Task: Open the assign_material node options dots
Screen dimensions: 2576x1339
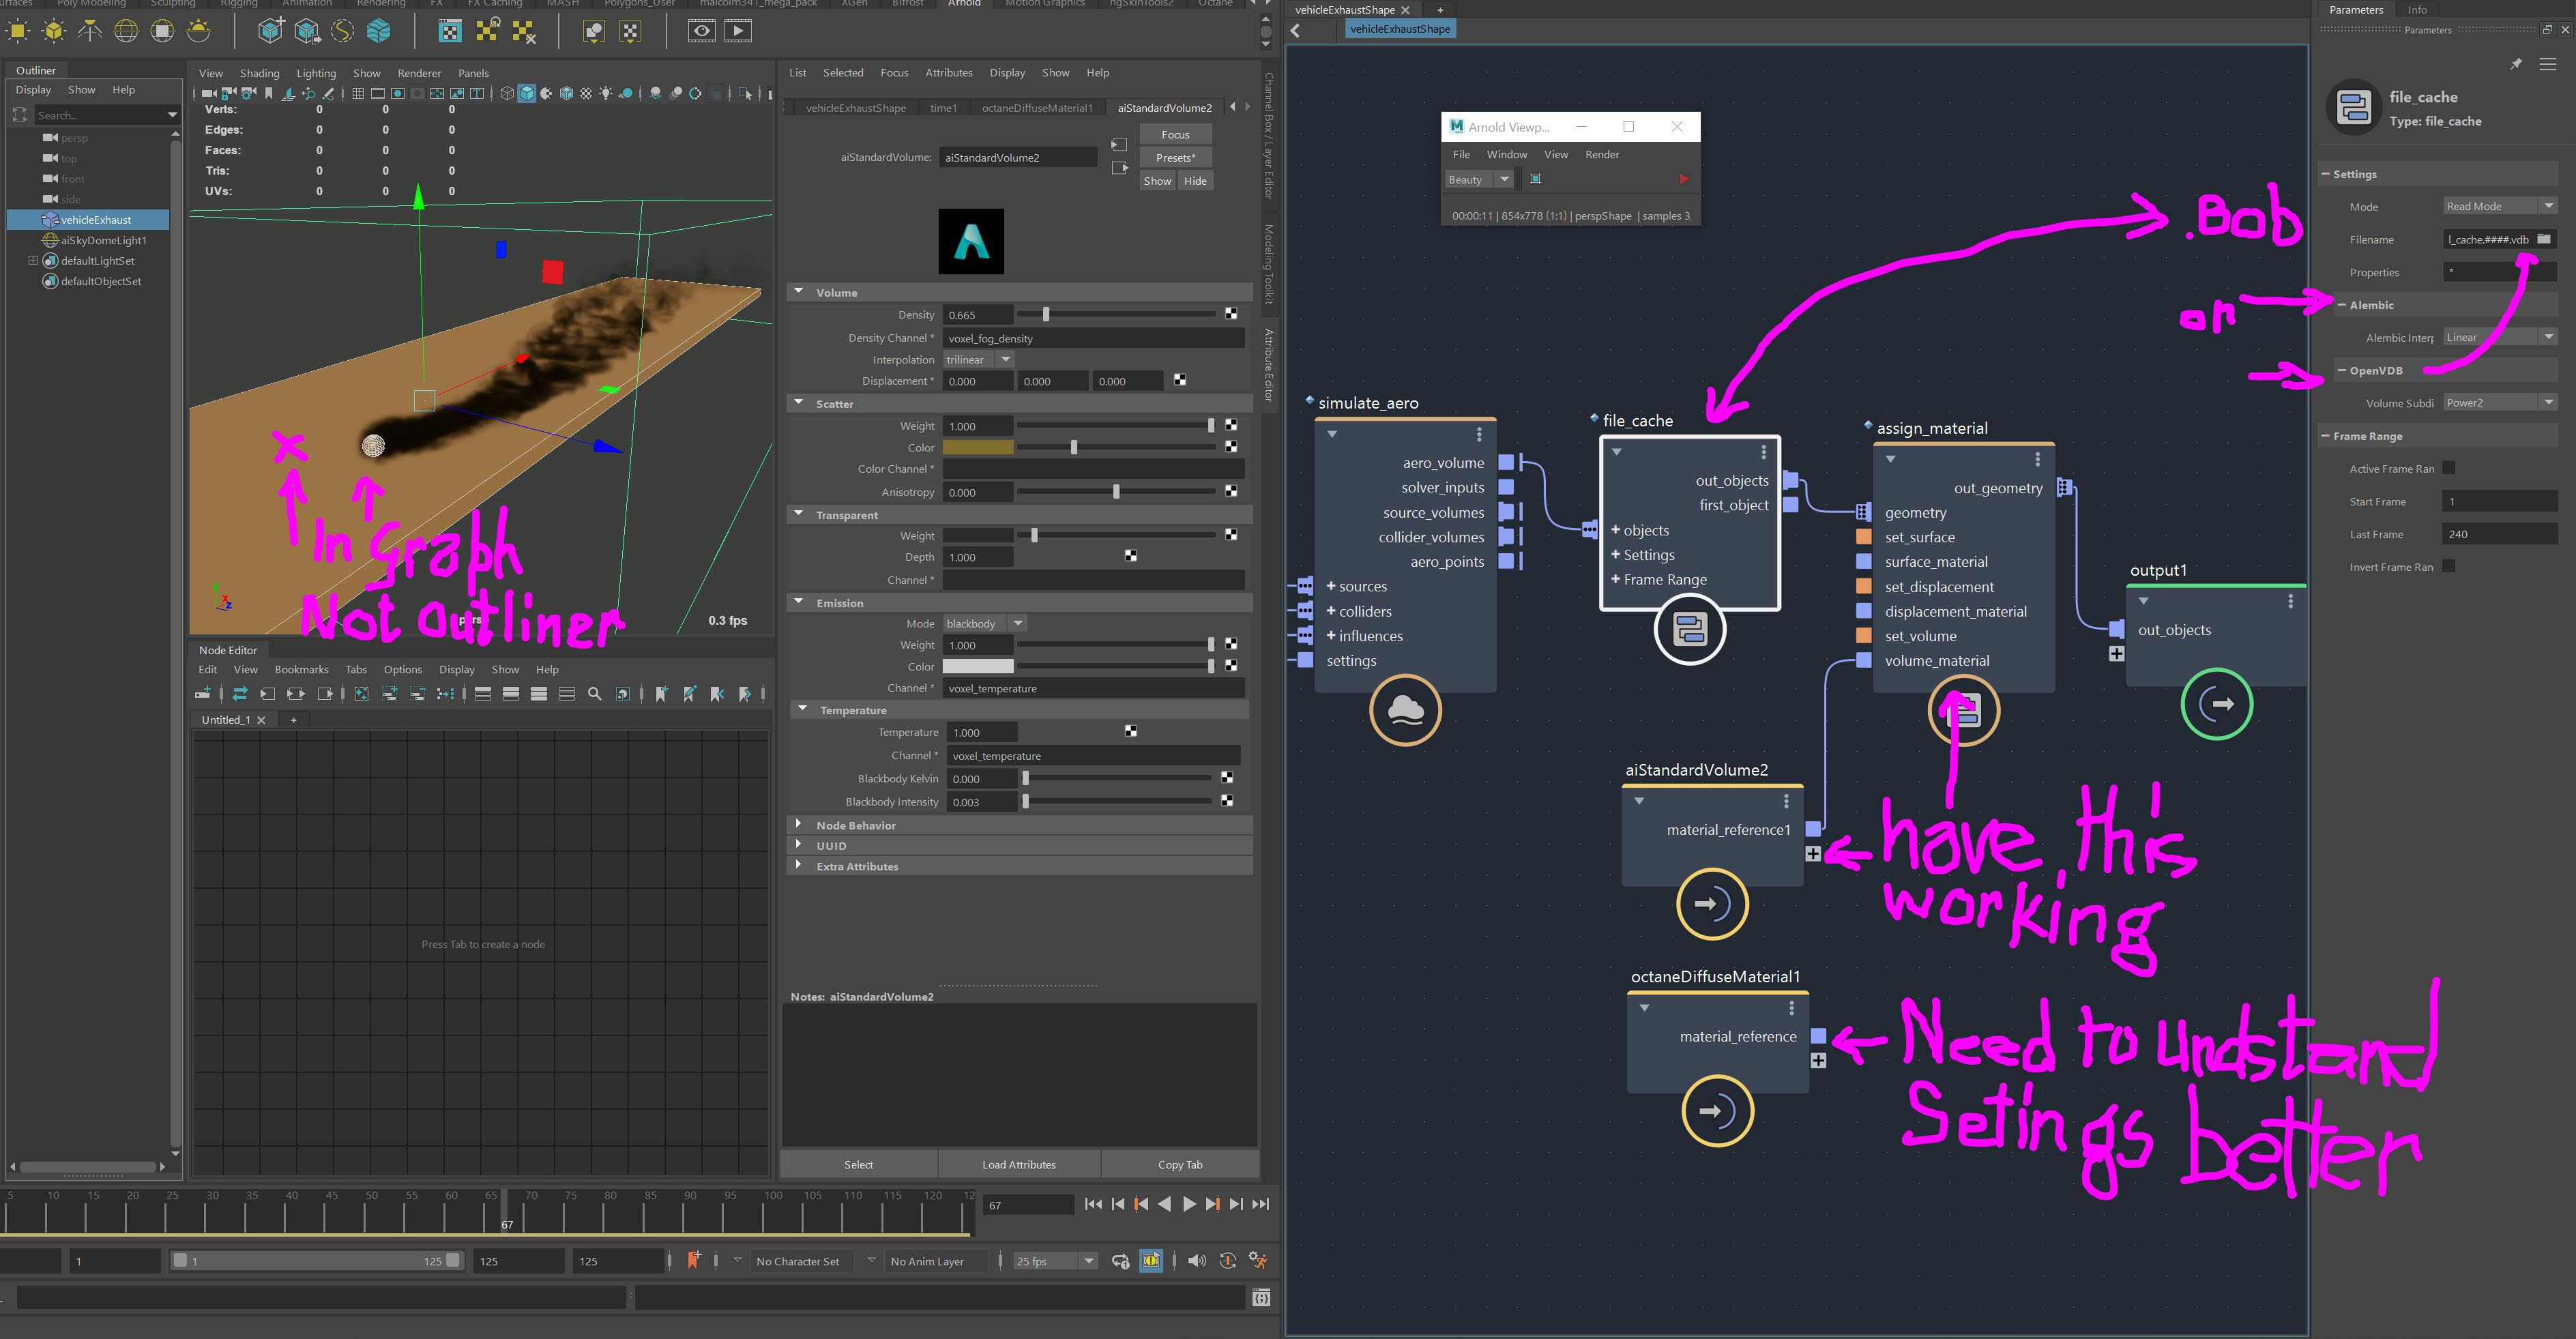Action: [x=2037, y=459]
